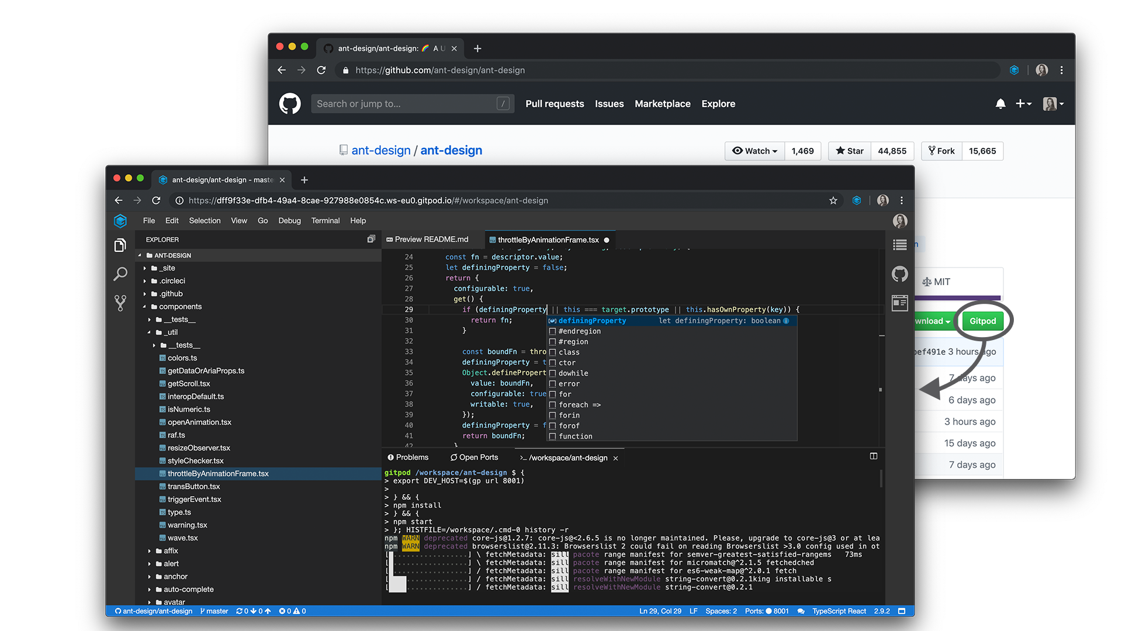Open the Pull requests link on GitHub
Viewport: 1122px width, 631px height.
point(555,104)
